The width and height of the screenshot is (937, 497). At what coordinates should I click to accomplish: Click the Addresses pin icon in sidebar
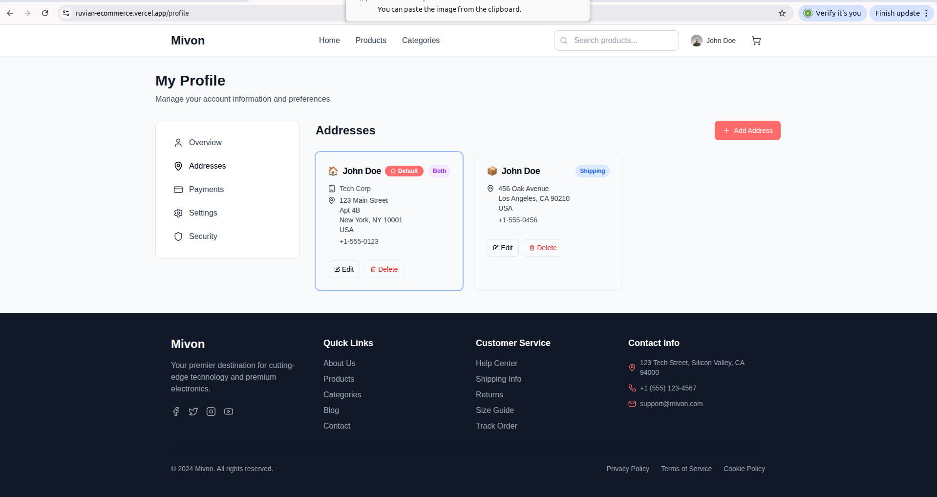(x=178, y=166)
